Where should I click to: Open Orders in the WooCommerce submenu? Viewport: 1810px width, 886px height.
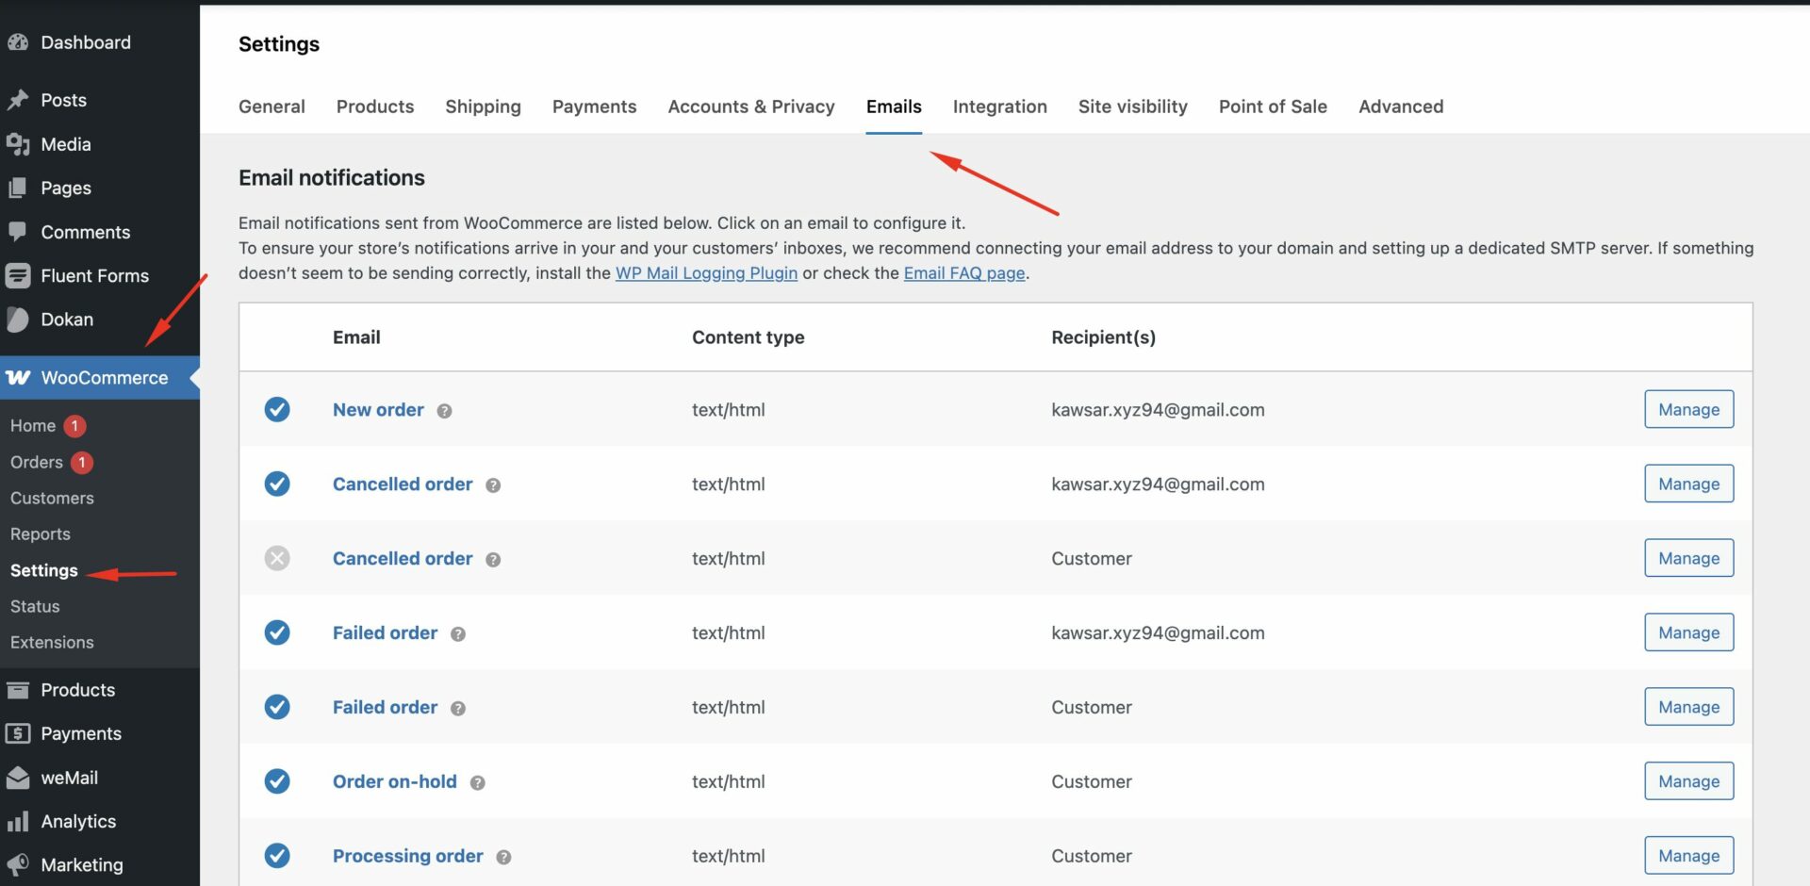(x=37, y=462)
